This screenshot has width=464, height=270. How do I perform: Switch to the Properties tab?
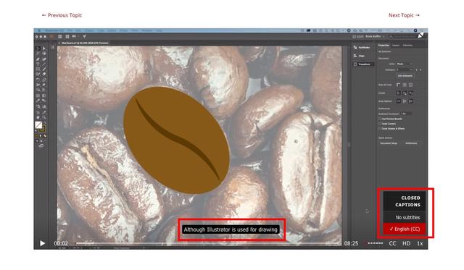pos(384,45)
